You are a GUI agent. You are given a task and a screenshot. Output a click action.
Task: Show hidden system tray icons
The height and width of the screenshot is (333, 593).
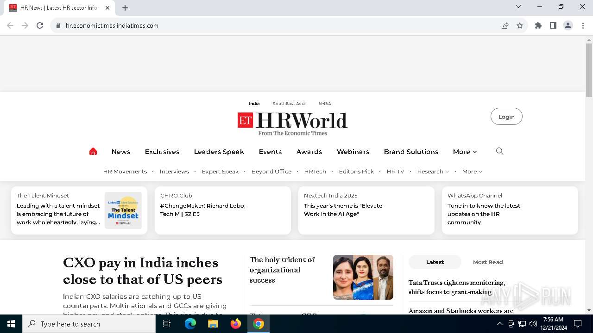499,324
